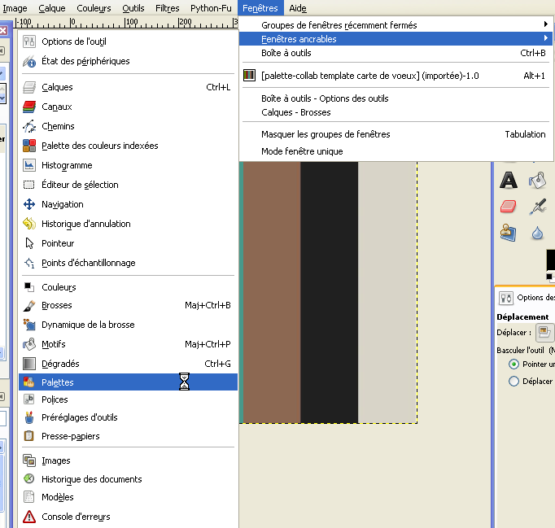
Task: Click the black color stripe in canvas
Action: pyautogui.click(x=330, y=292)
